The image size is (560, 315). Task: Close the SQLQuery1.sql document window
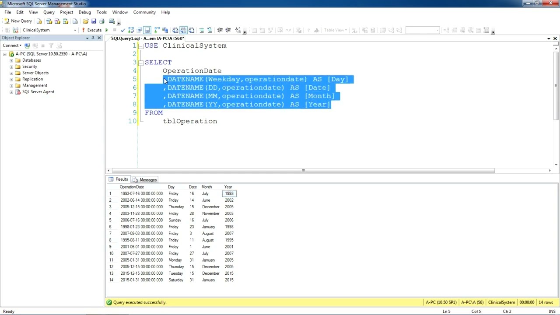(x=555, y=38)
